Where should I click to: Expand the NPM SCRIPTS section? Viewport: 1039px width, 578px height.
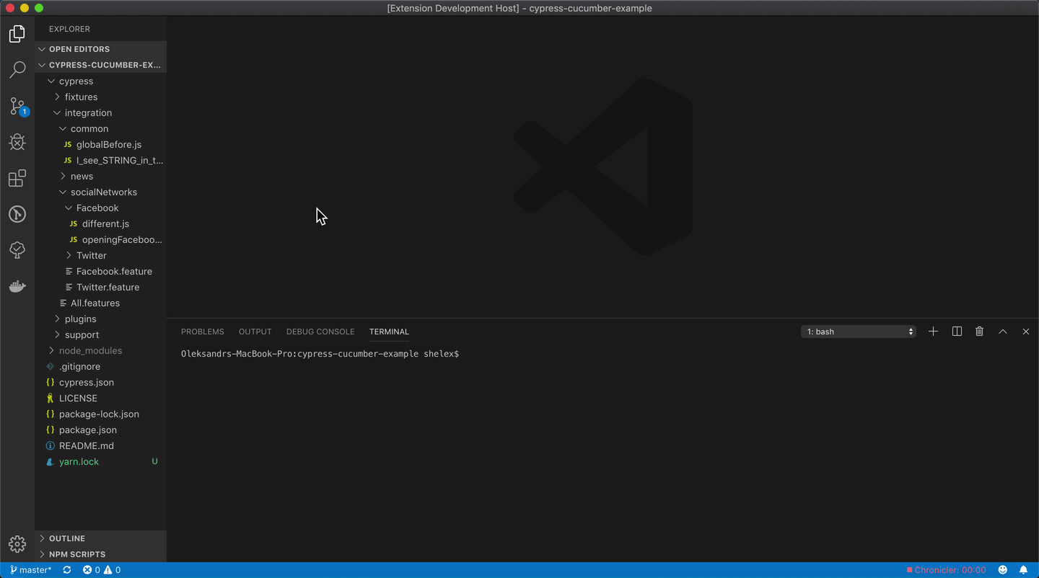click(x=101, y=554)
